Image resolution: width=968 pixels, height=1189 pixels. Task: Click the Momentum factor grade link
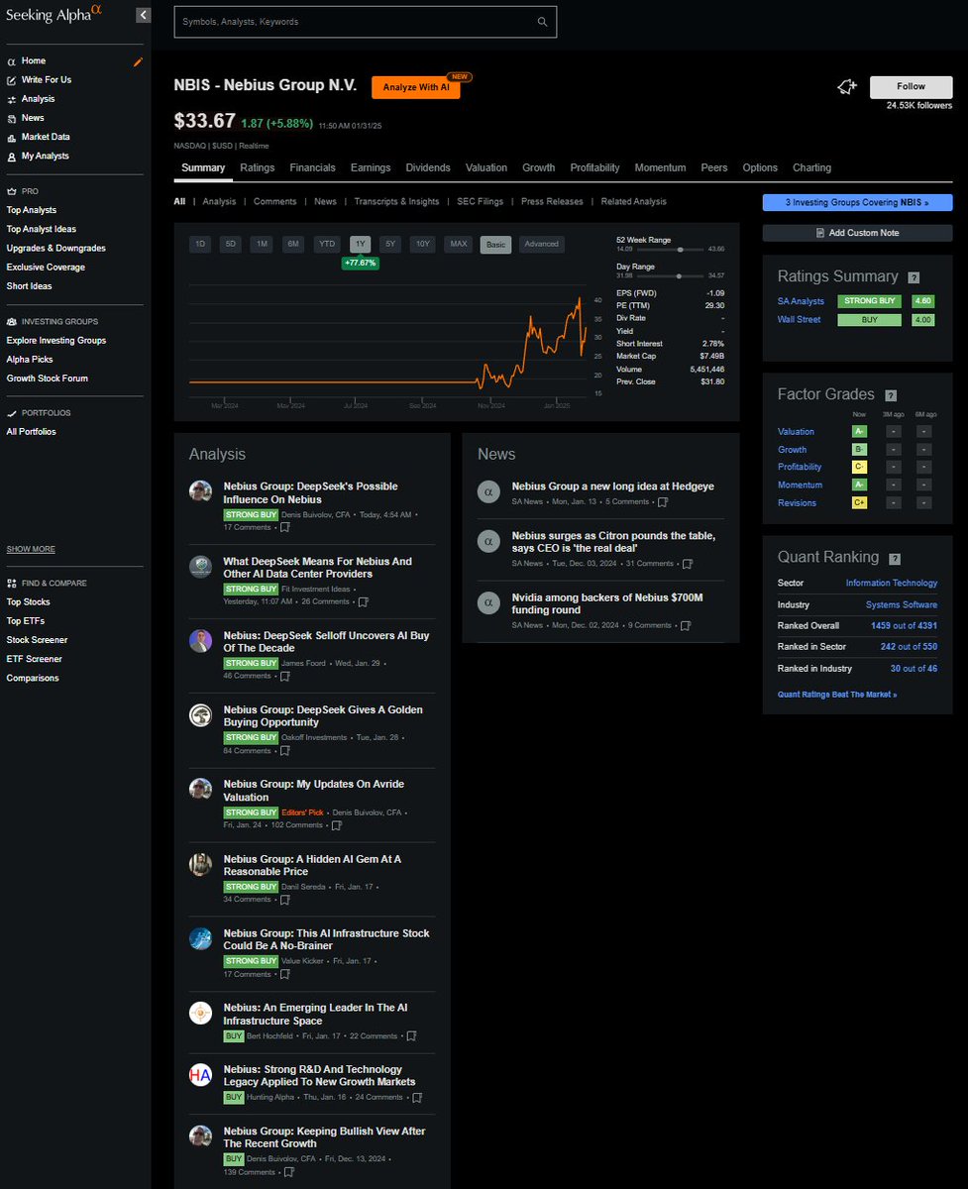[x=800, y=486]
